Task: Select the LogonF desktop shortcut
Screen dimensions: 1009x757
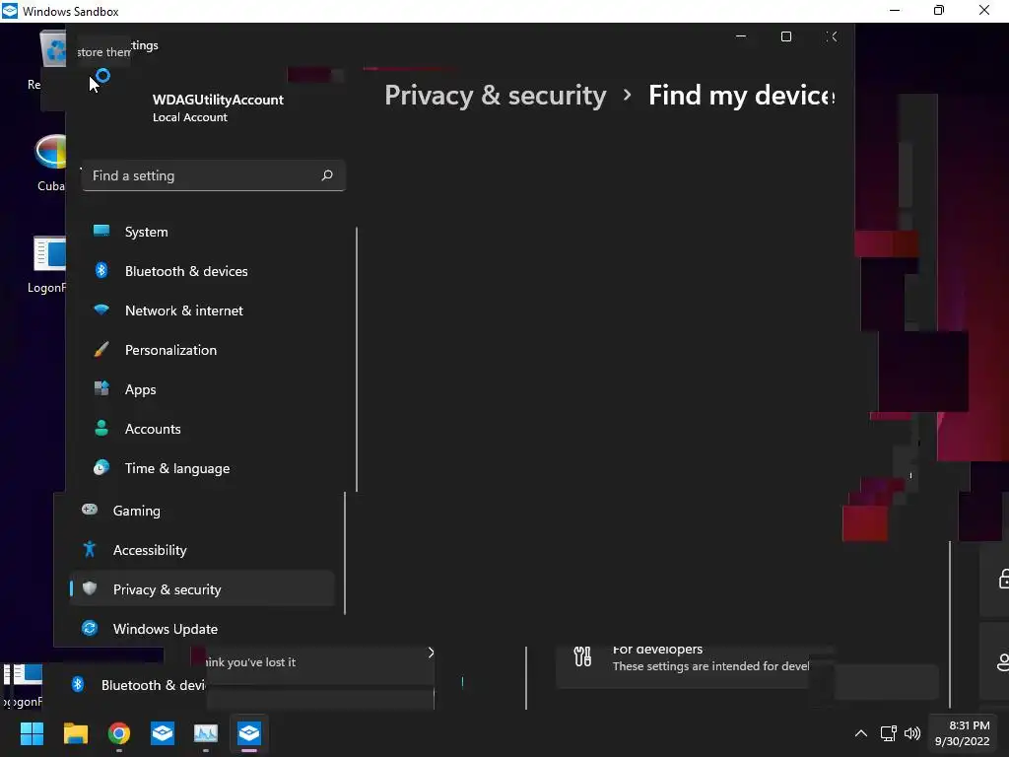Action: (x=46, y=264)
